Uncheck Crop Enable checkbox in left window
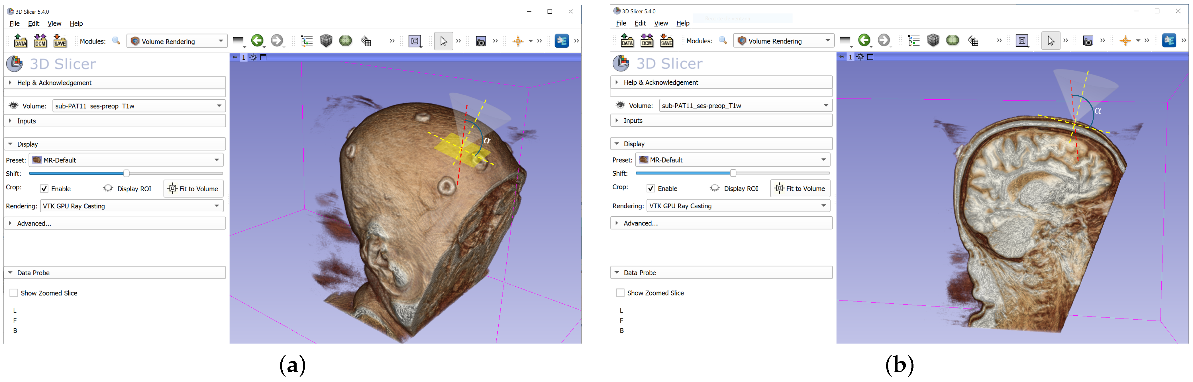The width and height of the screenshot is (1193, 382). 44,189
